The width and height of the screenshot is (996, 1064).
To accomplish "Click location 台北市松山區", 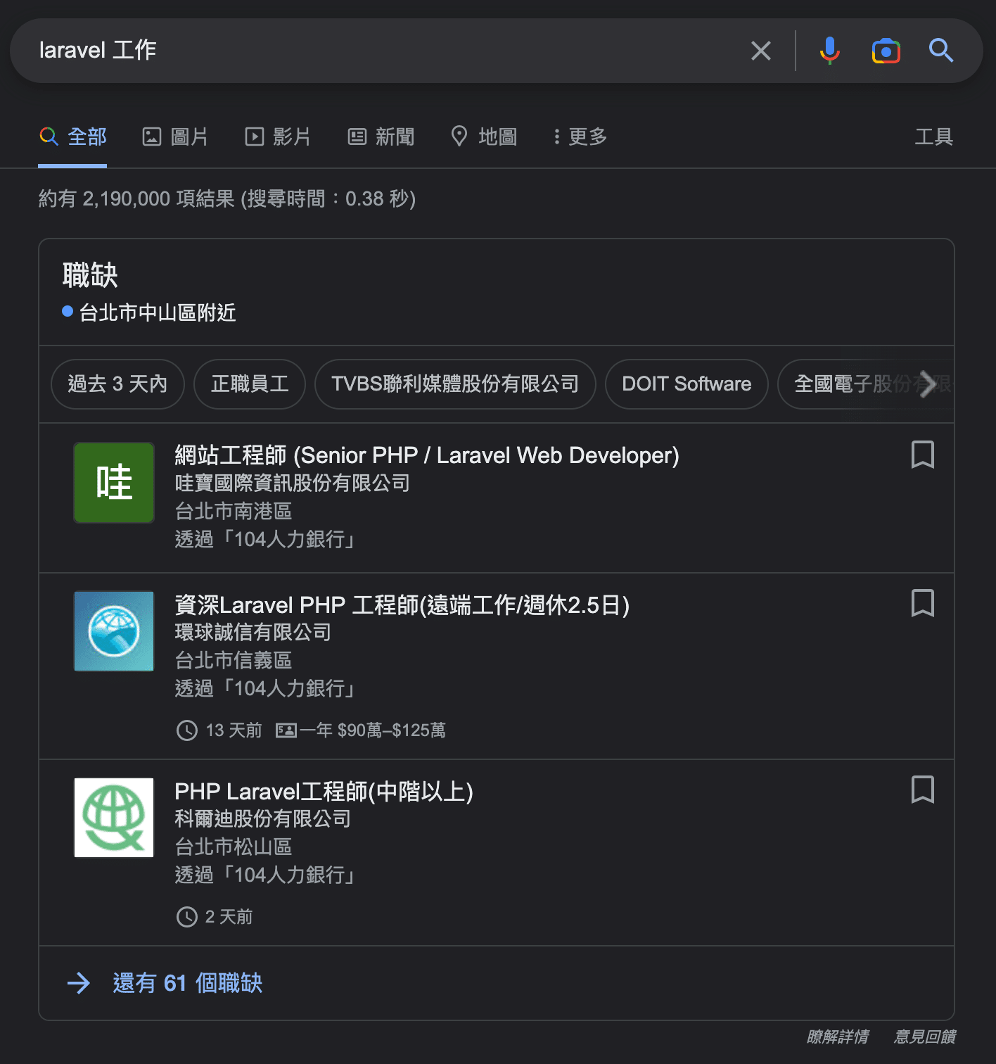I will [233, 847].
